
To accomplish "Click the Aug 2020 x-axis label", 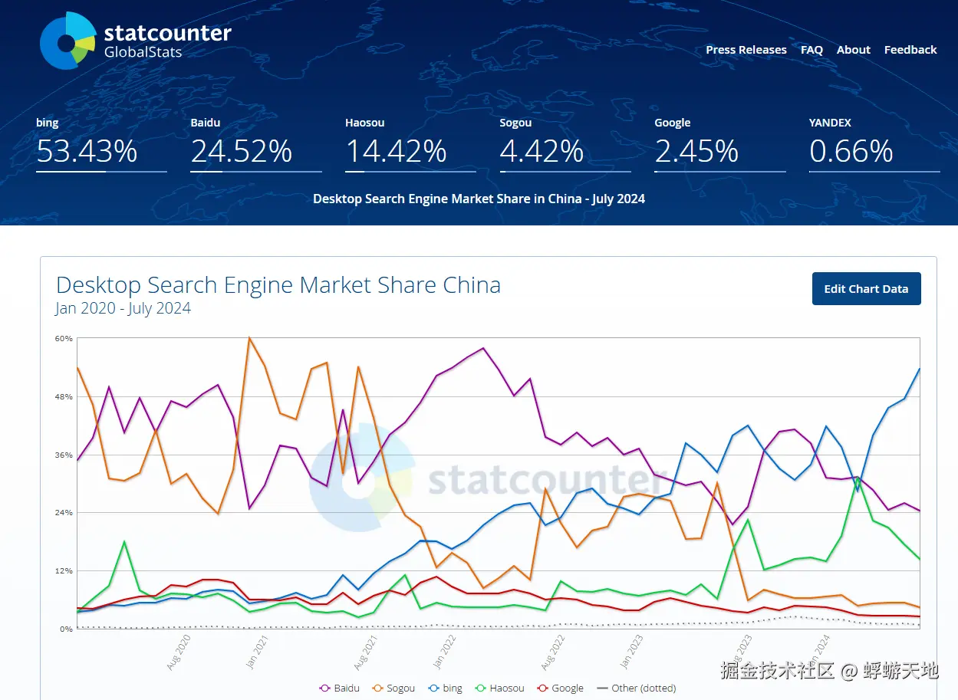I will (x=178, y=652).
